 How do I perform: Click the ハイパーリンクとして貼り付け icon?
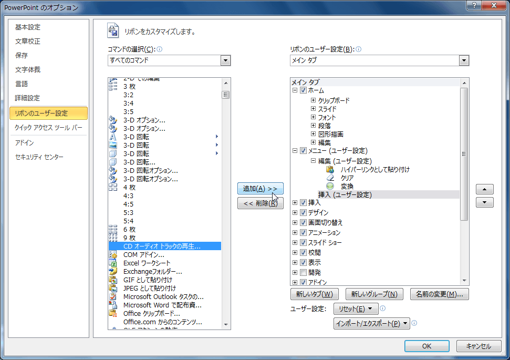coord(330,170)
